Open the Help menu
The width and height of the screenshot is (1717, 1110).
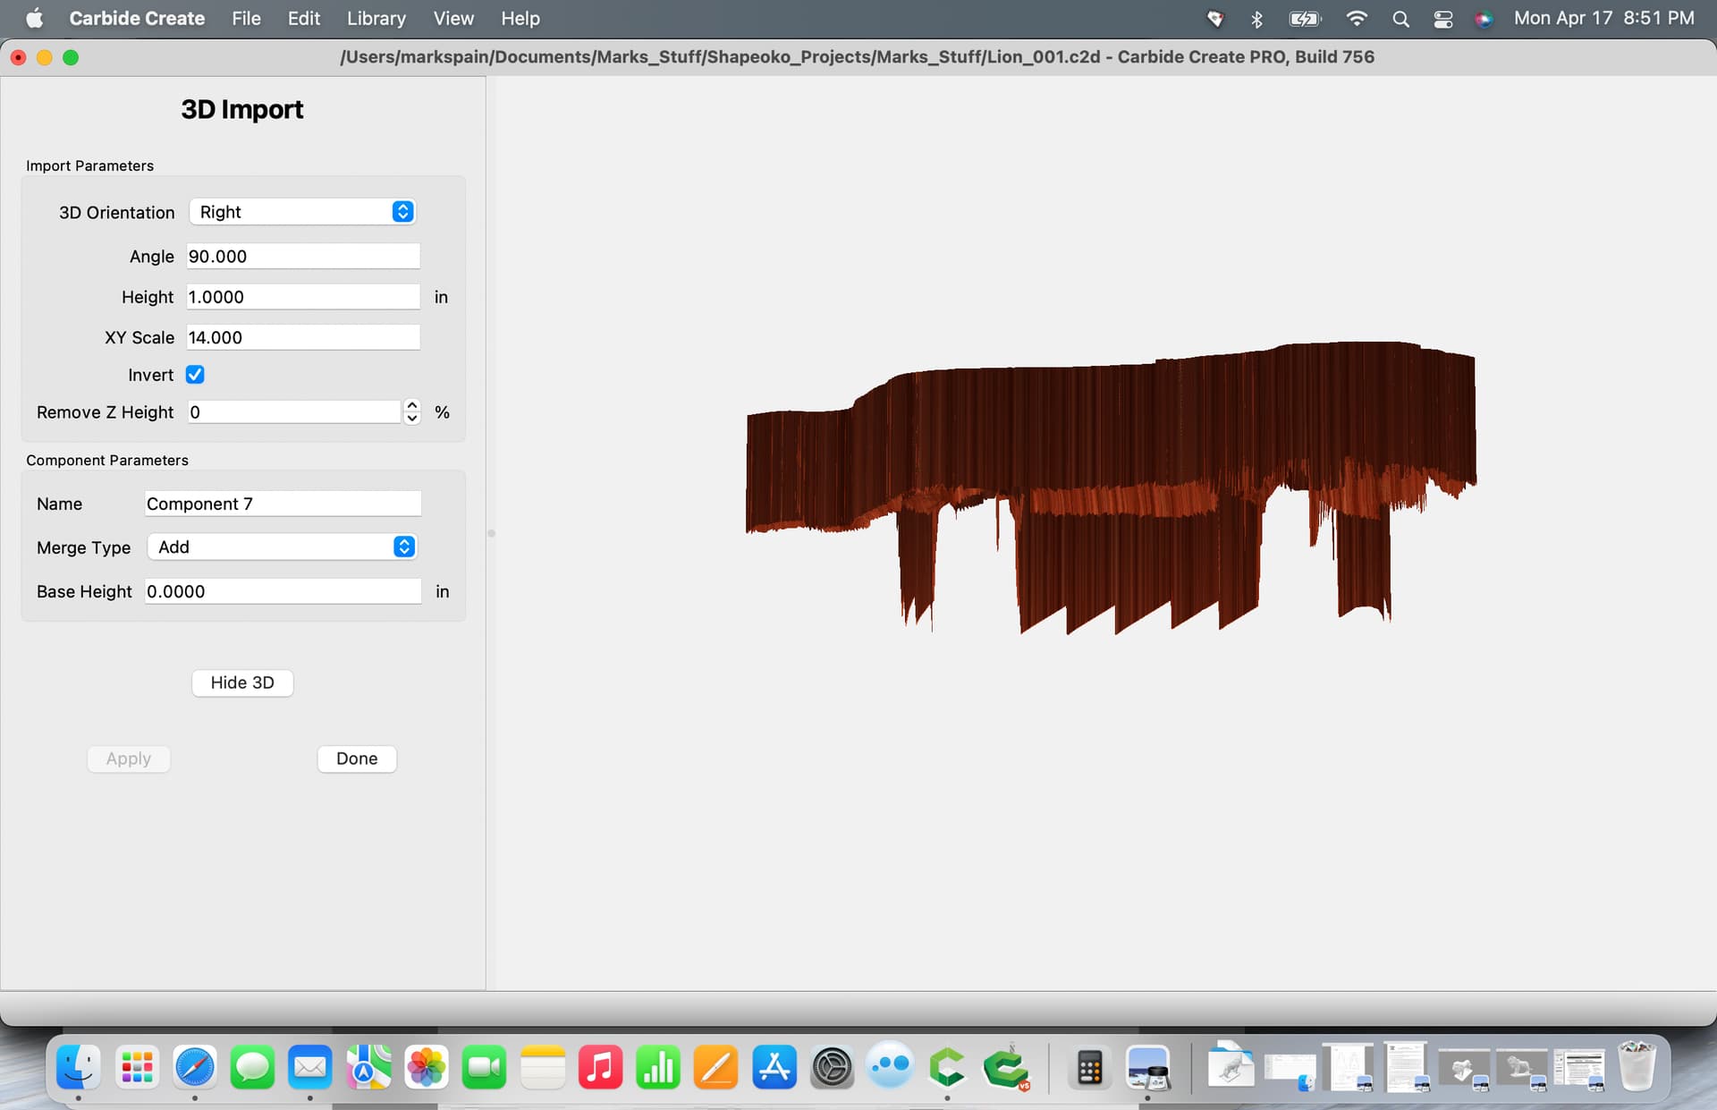[x=520, y=18]
